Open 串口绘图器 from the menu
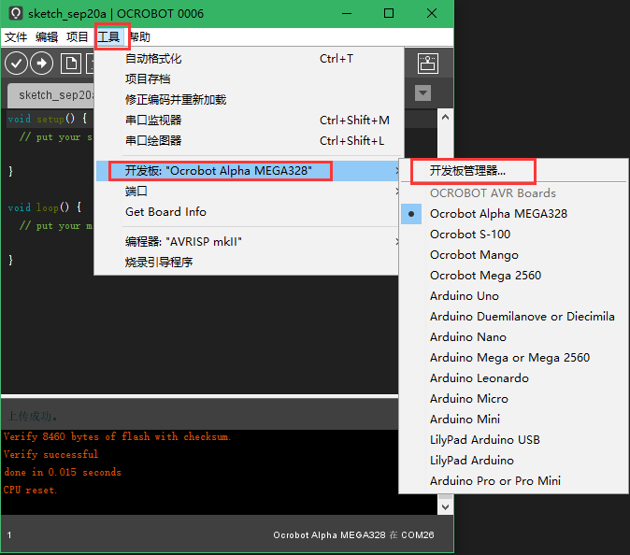 click(x=250, y=140)
